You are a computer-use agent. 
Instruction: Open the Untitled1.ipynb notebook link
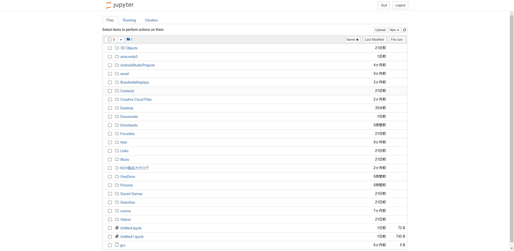click(x=132, y=236)
